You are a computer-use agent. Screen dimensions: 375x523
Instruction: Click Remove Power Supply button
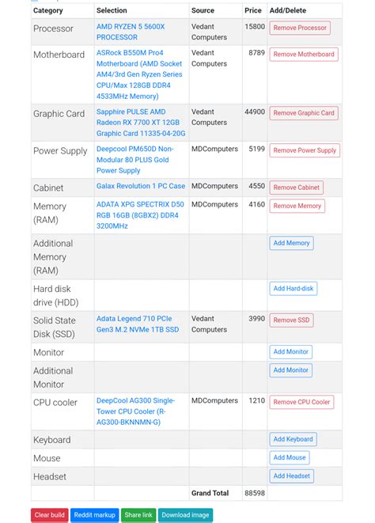pyautogui.click(x=305, y=150)
